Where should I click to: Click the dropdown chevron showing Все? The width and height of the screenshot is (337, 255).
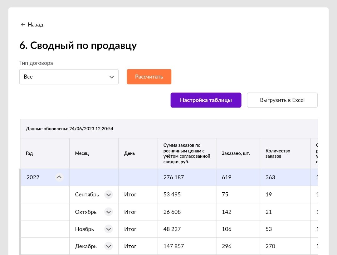click(x=111, y=77)
